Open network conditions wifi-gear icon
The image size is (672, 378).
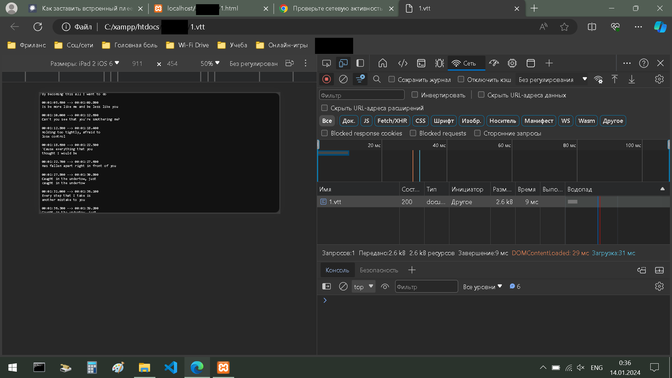tap(598, 79)
